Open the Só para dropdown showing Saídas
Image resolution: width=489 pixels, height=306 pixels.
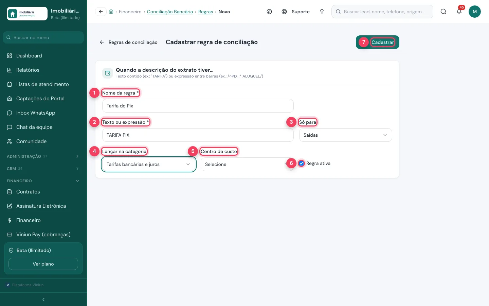pos(345,135)
